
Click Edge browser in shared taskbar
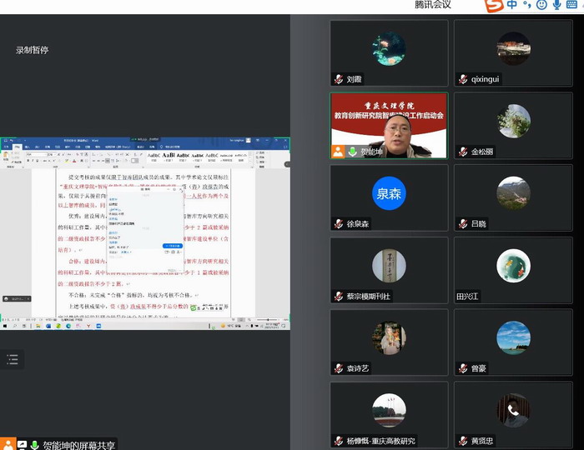[x=68, y=326]
